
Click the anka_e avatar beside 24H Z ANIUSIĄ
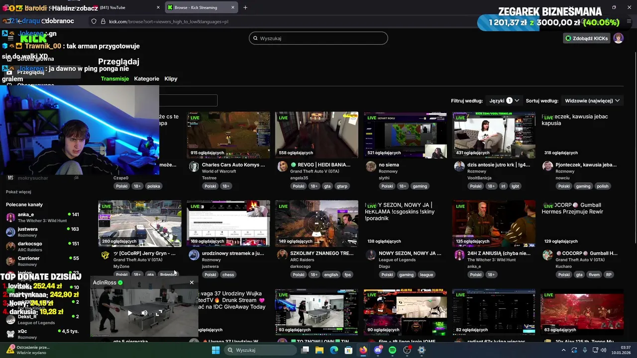coord(459,255)
